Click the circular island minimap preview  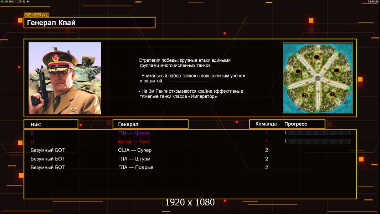pyautogui.click(x=318, y=78)
